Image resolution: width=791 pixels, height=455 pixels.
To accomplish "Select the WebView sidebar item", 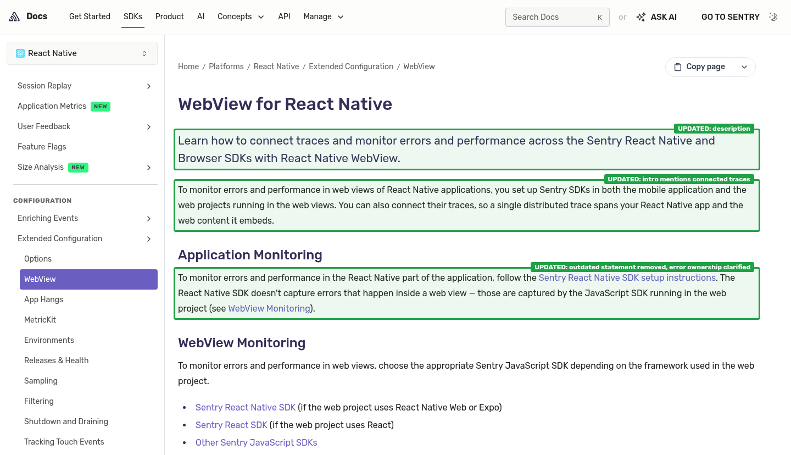I will point(88,280).
